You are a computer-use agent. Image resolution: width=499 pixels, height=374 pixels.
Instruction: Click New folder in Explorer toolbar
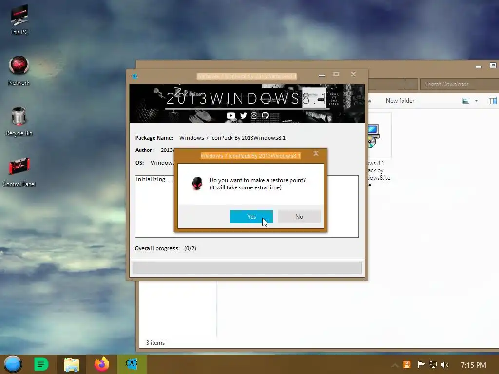pyautogui.click(x=400, y=101)
